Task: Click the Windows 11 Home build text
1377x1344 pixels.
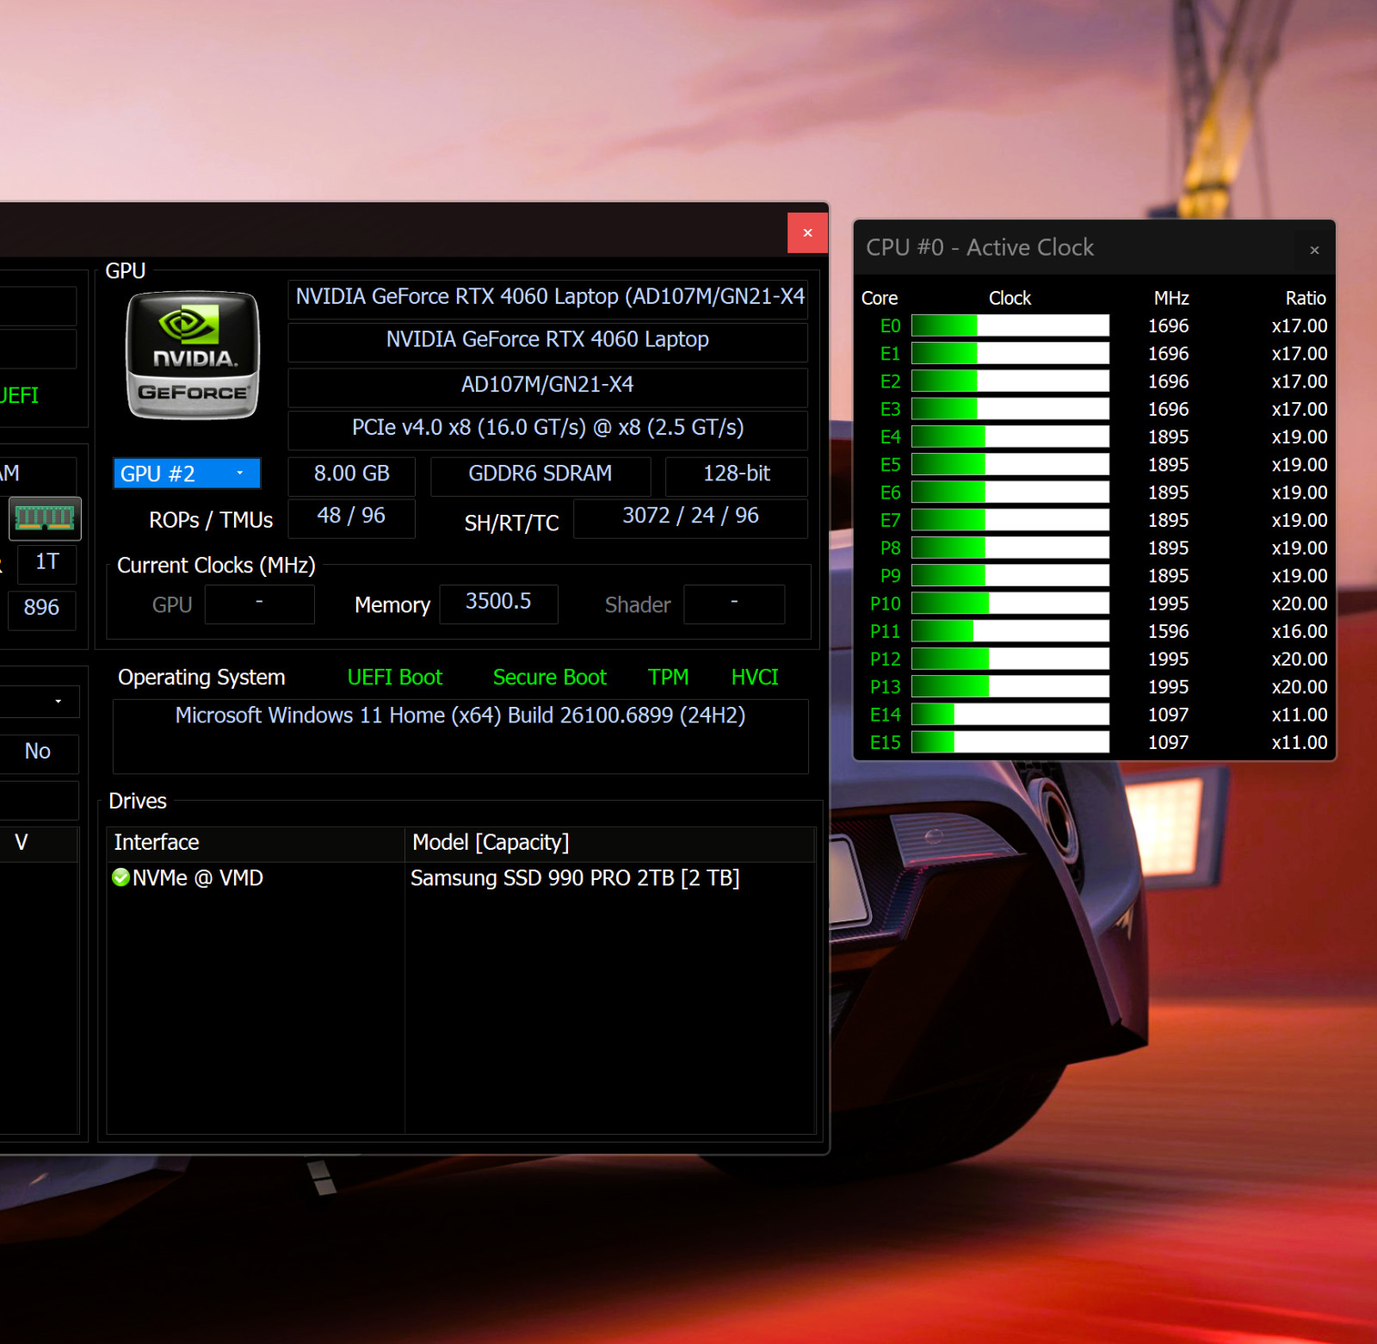Action: pos(460,716)
